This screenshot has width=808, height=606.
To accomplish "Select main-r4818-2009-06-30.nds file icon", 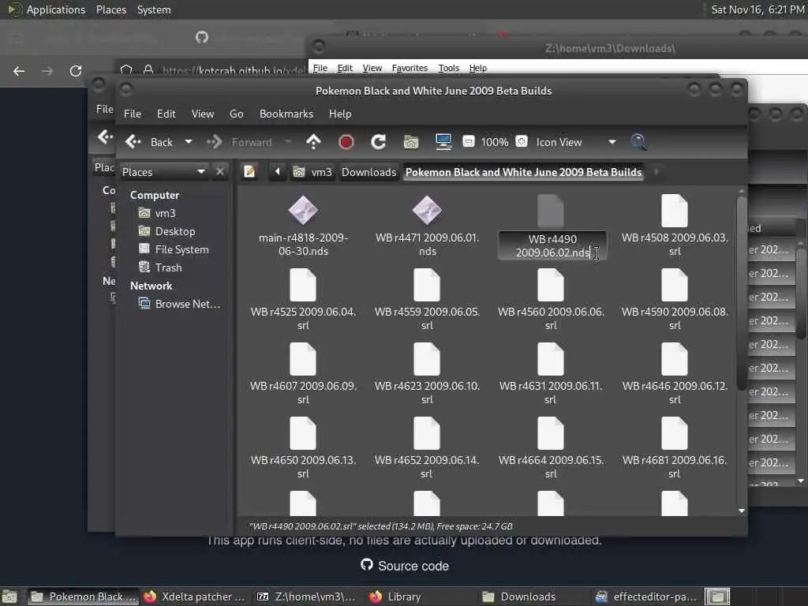I will (303, 210).
